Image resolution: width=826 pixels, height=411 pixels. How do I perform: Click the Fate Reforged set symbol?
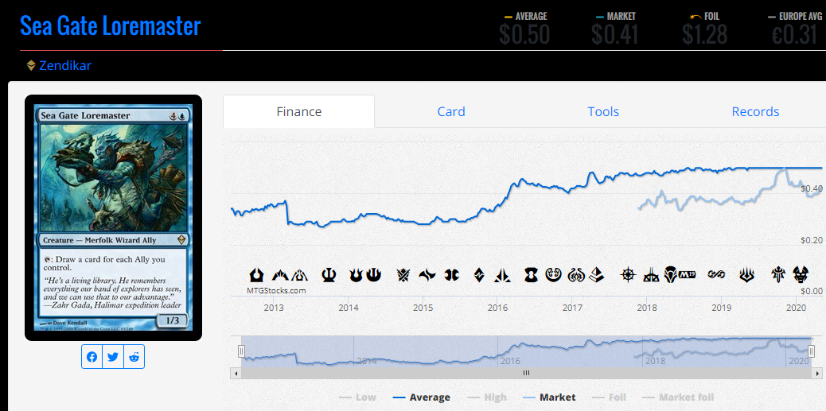(427, 275)
